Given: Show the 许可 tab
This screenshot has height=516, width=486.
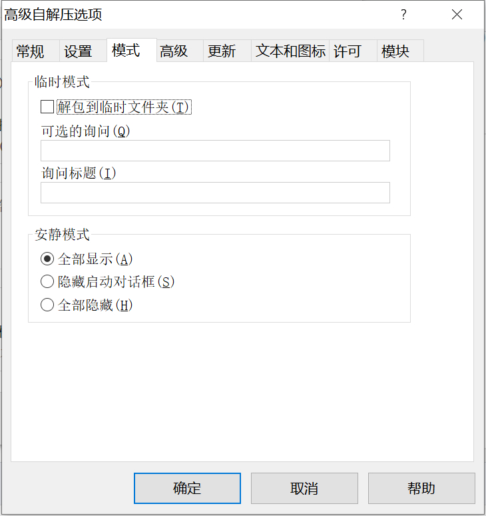Looking at the screenshot, I should pos(348,51).
